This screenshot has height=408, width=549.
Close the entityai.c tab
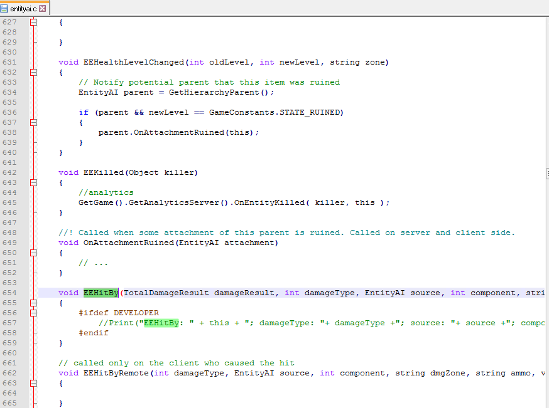click(x=42, y=8)
